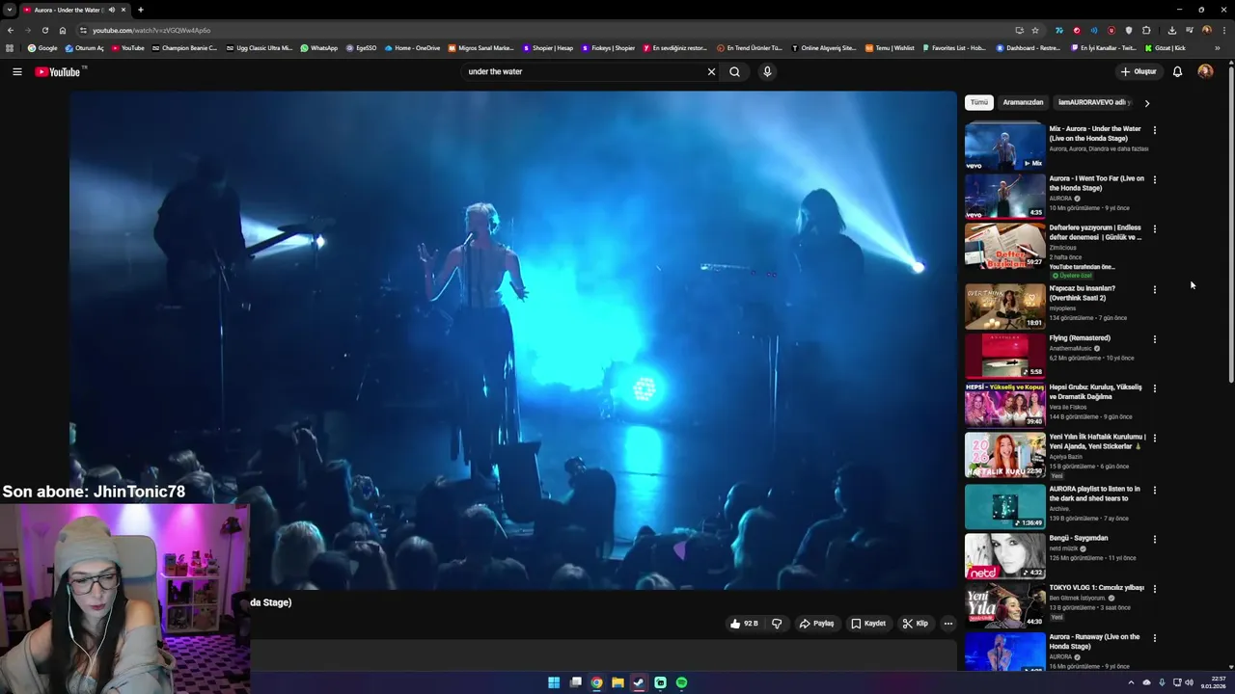Open the browser home page button
Image resolution: width=1235 pixels, height=694 pixels.
coord(63,30)
